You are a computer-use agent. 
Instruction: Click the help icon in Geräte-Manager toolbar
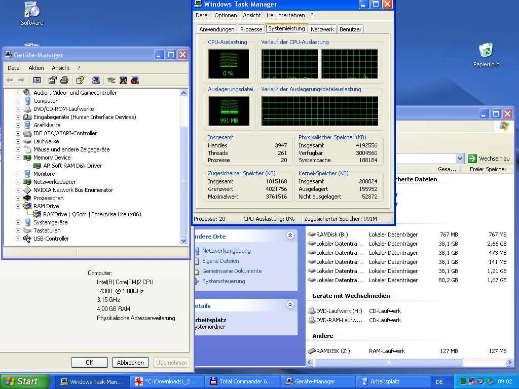(80, 80)
